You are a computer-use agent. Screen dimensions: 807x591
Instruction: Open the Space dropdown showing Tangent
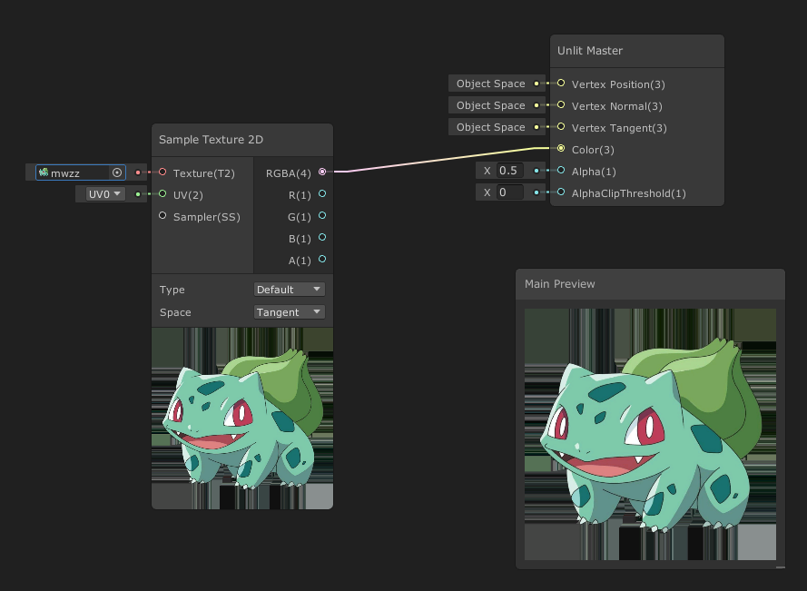[x=289, y=311]
